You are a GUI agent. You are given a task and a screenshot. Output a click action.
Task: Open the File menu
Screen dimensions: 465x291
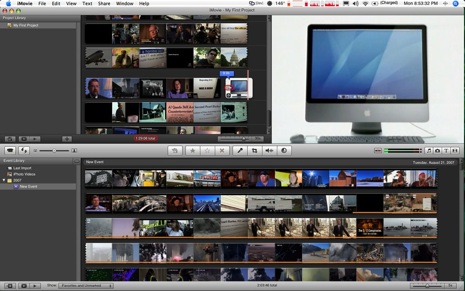[x=42, y=4]
